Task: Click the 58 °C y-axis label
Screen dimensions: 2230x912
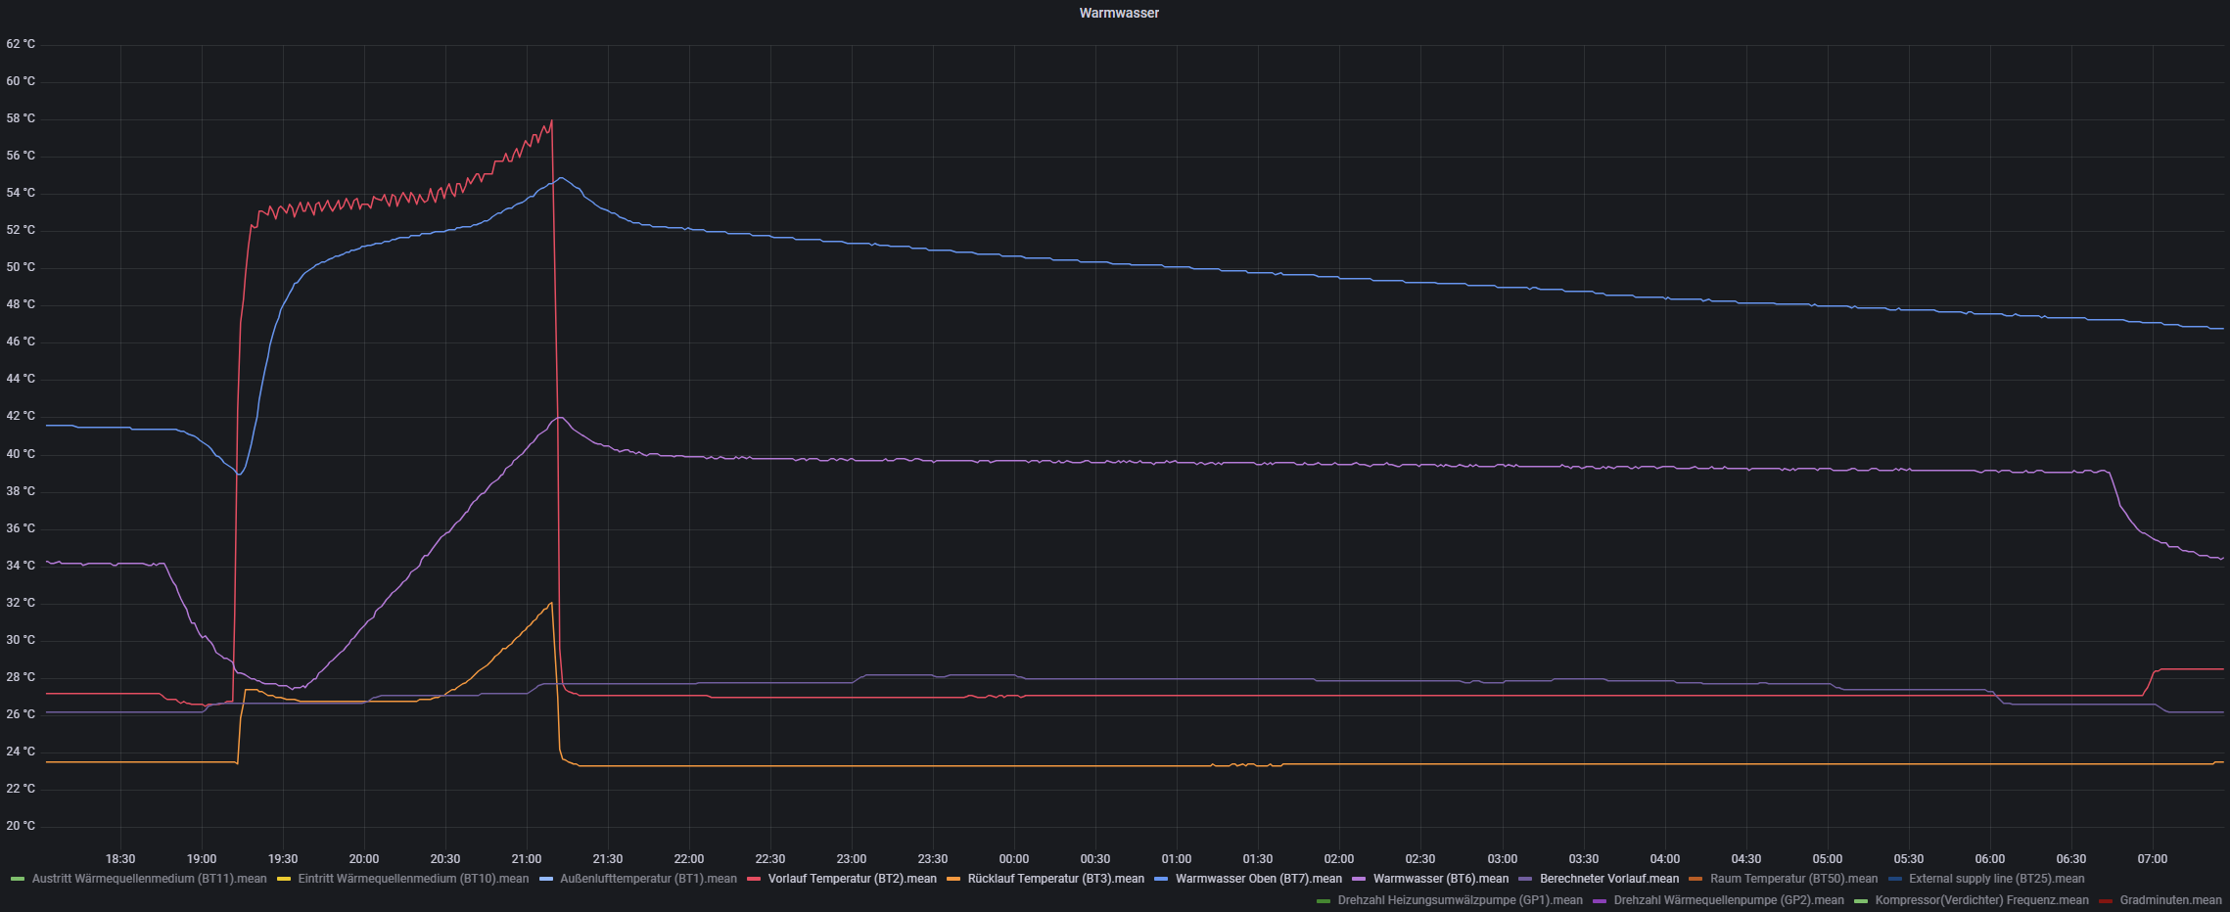Action: coord(21,118)
